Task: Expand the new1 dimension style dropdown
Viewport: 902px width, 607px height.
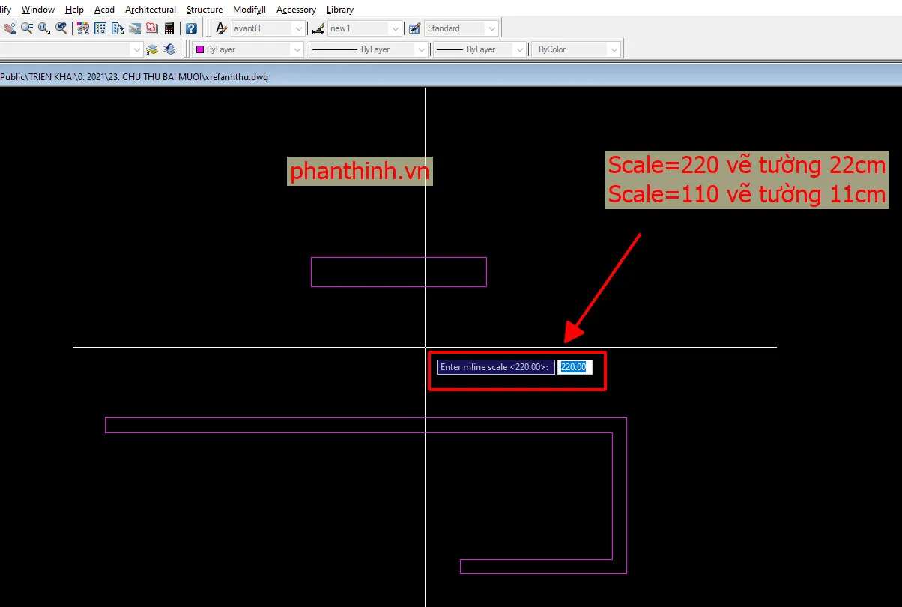Action: [395, 28]
